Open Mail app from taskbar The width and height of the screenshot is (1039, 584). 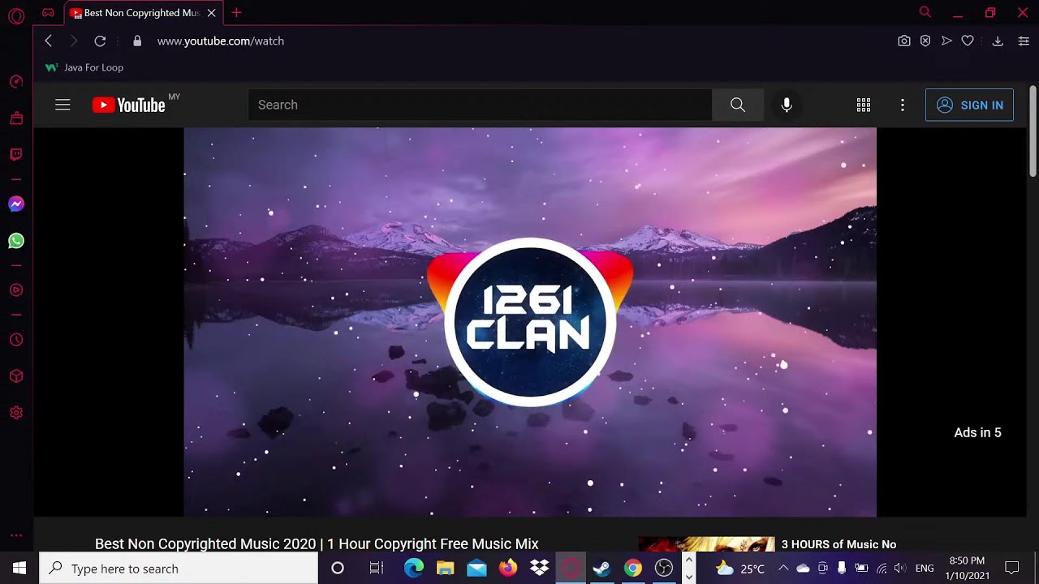point(476,569)
